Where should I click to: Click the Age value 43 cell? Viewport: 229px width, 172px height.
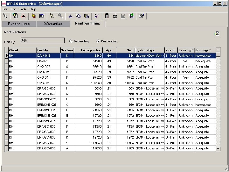tap(109, 61)
